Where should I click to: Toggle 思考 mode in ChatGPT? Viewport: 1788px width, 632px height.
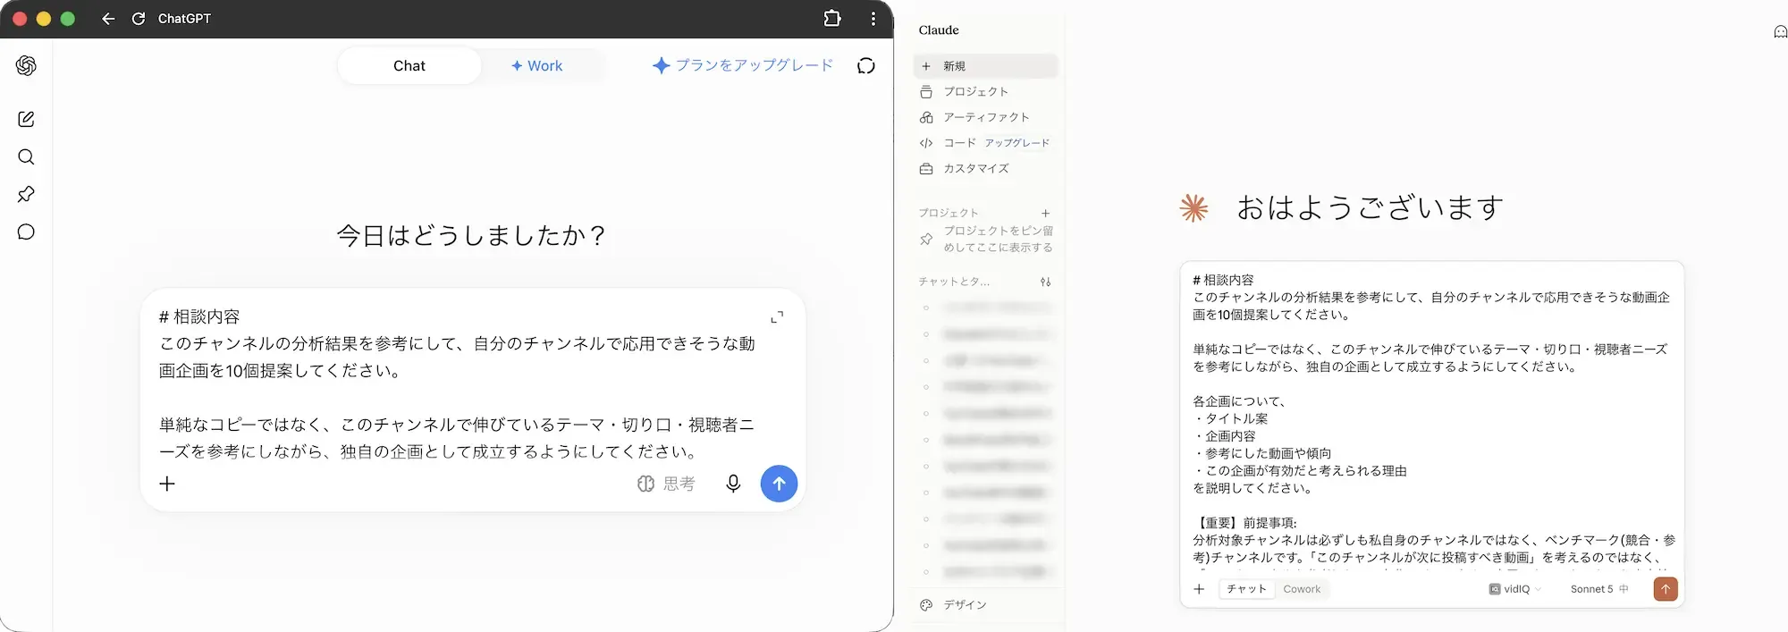(666, 484)
